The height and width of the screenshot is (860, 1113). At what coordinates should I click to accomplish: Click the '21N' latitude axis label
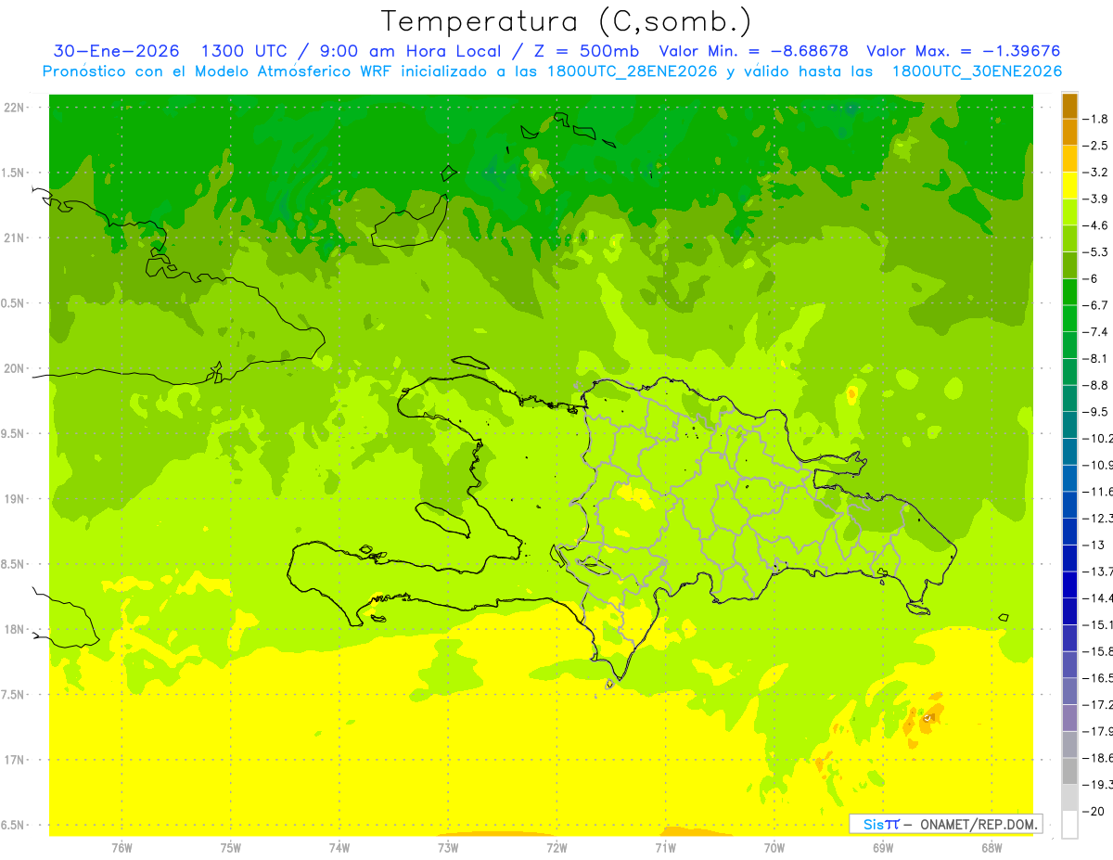[14, 238]
